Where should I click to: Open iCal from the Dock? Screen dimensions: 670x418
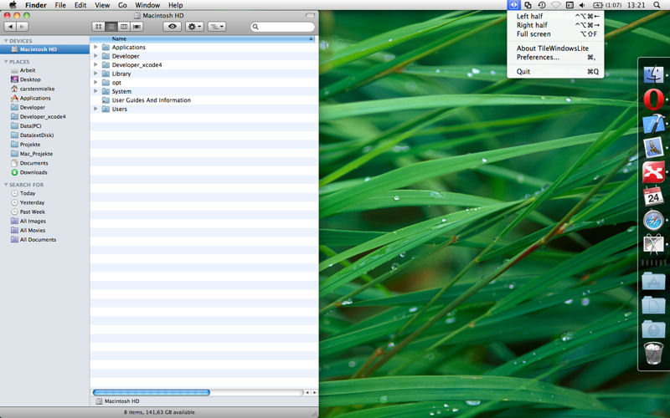(653, 196)
